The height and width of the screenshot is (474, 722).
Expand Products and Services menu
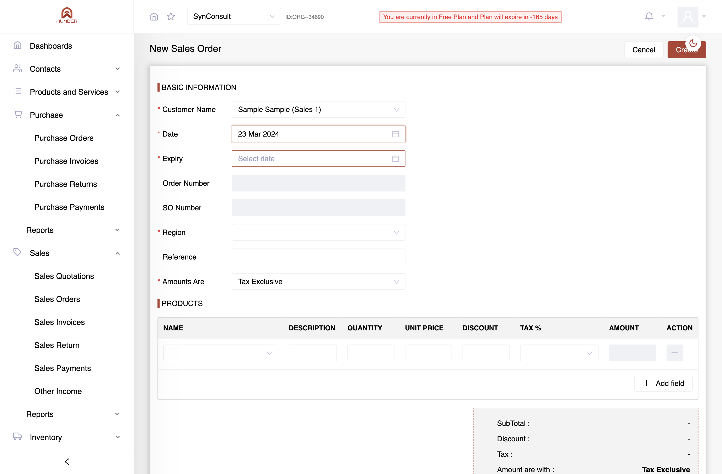coord(117,92)
